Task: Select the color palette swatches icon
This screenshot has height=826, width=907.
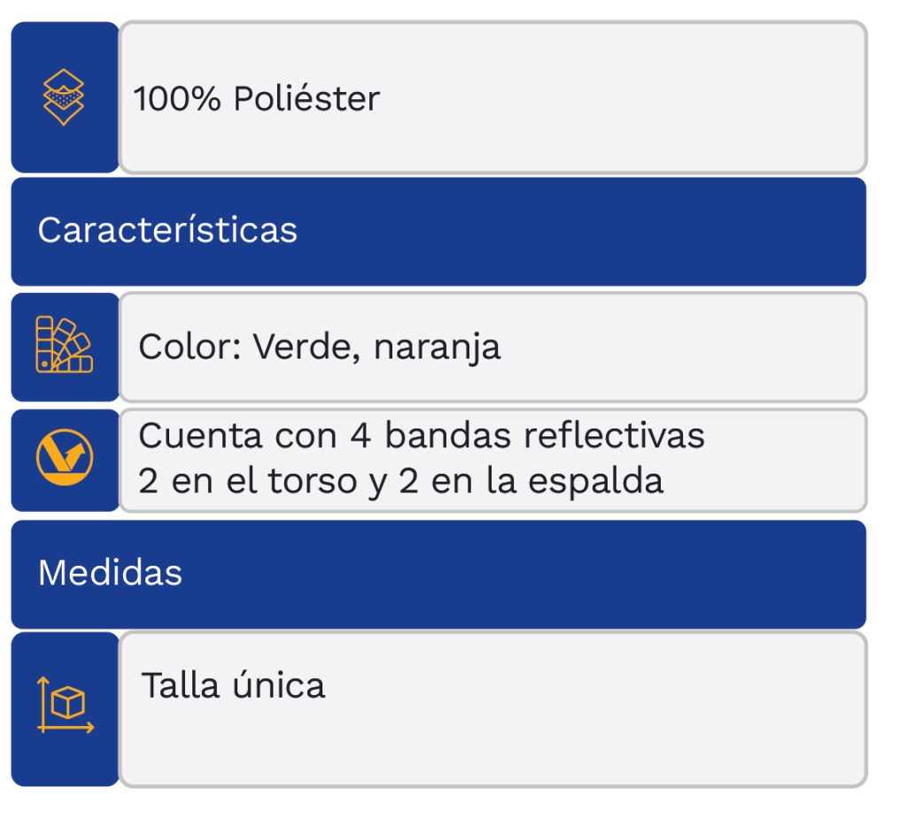Action: coord(64,344)
